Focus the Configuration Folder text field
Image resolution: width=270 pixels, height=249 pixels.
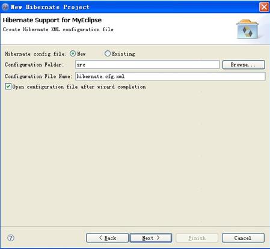click(147, 65)
